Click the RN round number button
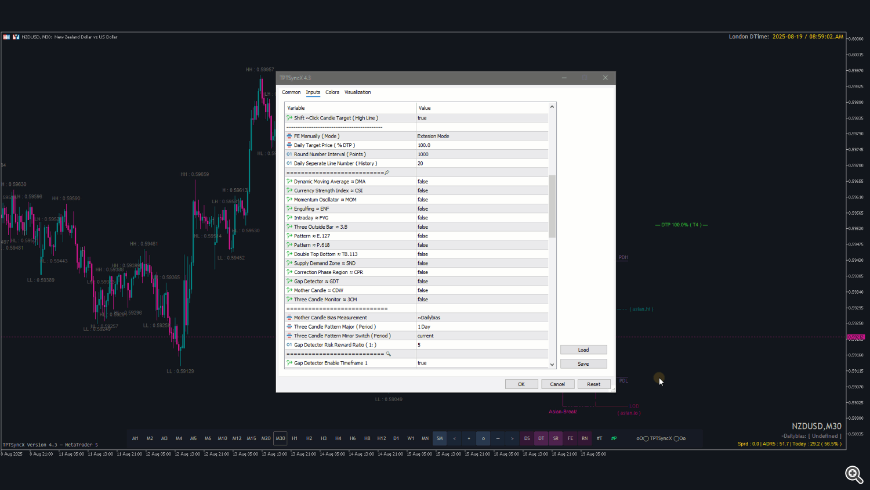The width and height of the screenshot is (870, 490). [585, 438]
